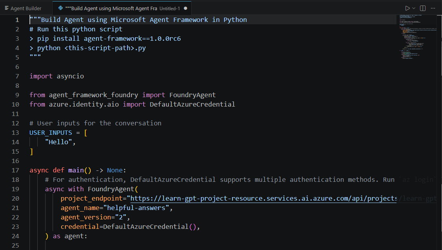Image resolution: width=442 pixels, height=250 pixels.
Task: Open the More Actions ellipsis menu
Action: [x=433, y=8]
